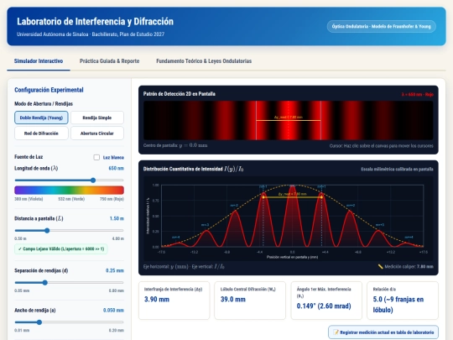Image resolution: width=453 pixels, height=340 pixels.
Task: Click the wavelength value 650 nm
Action: 116,168
